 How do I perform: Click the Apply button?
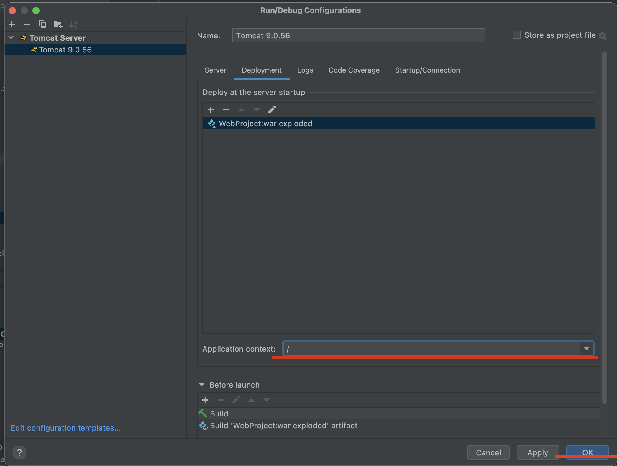coord(537,452)
